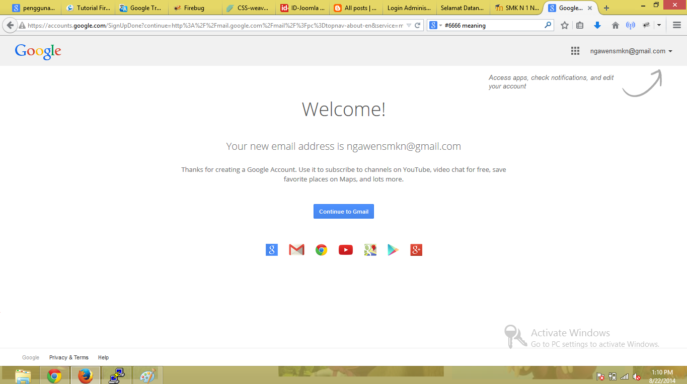Click Continue to Gmail button
This screenshot has height=384, width=687.
(344, 212)
